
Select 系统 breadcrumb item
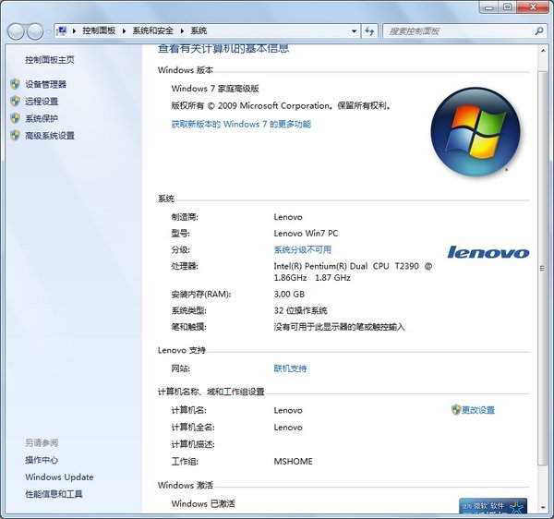(199, 30)
